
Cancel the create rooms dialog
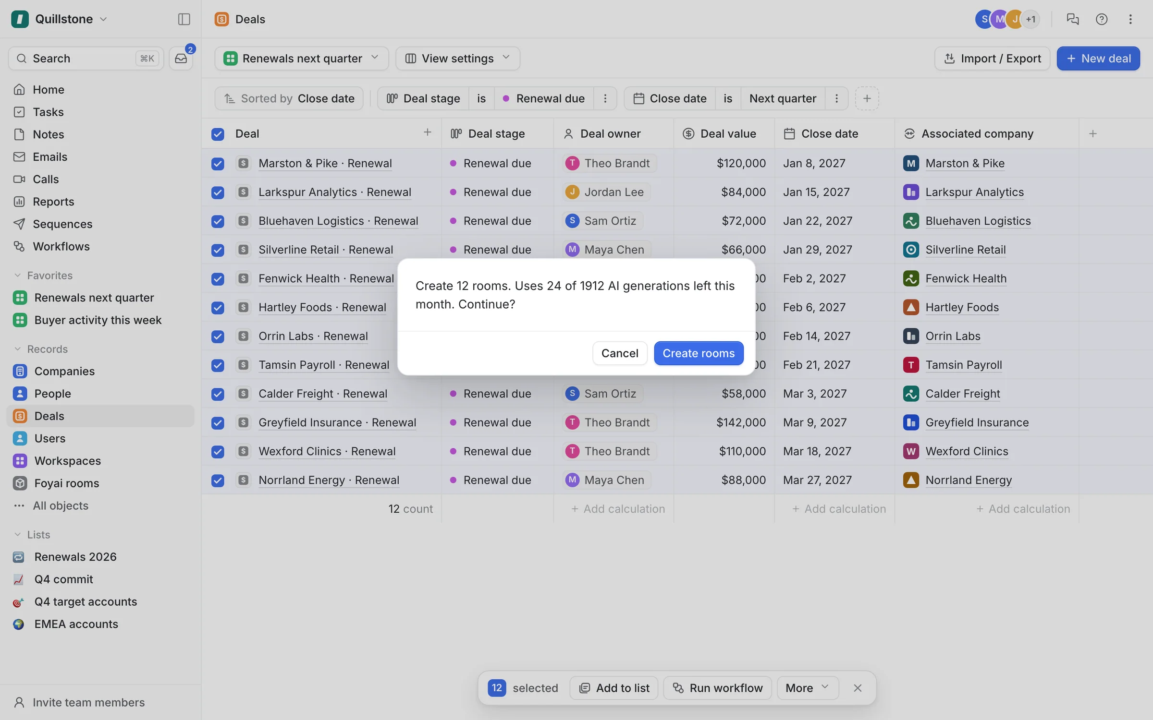tap(620, 353)
